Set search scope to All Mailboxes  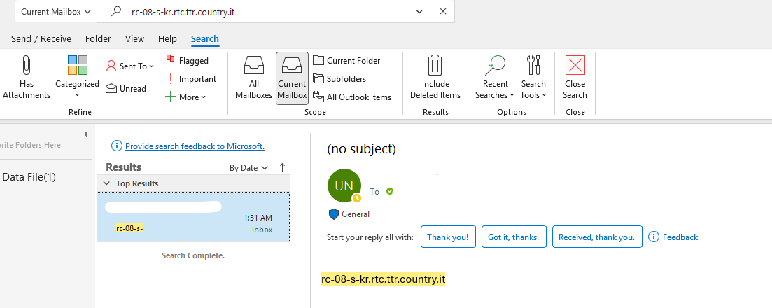tap(253, 78)
